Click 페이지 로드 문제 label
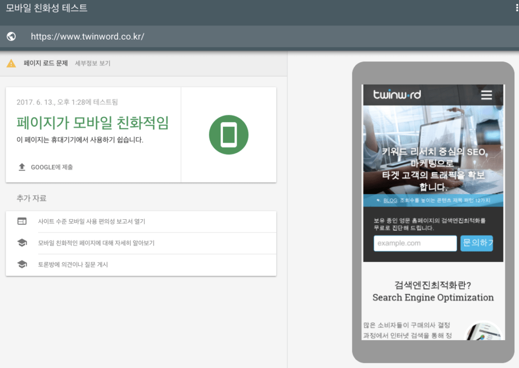Image resolution: width=519 pixels, height=368 pixels. [x=46, y=63]
